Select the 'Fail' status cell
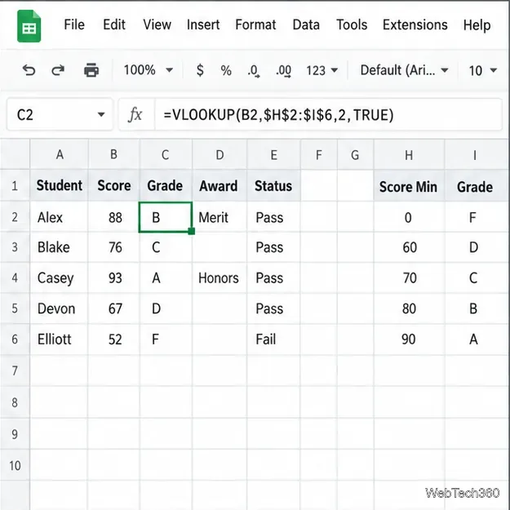 (274, 339)
